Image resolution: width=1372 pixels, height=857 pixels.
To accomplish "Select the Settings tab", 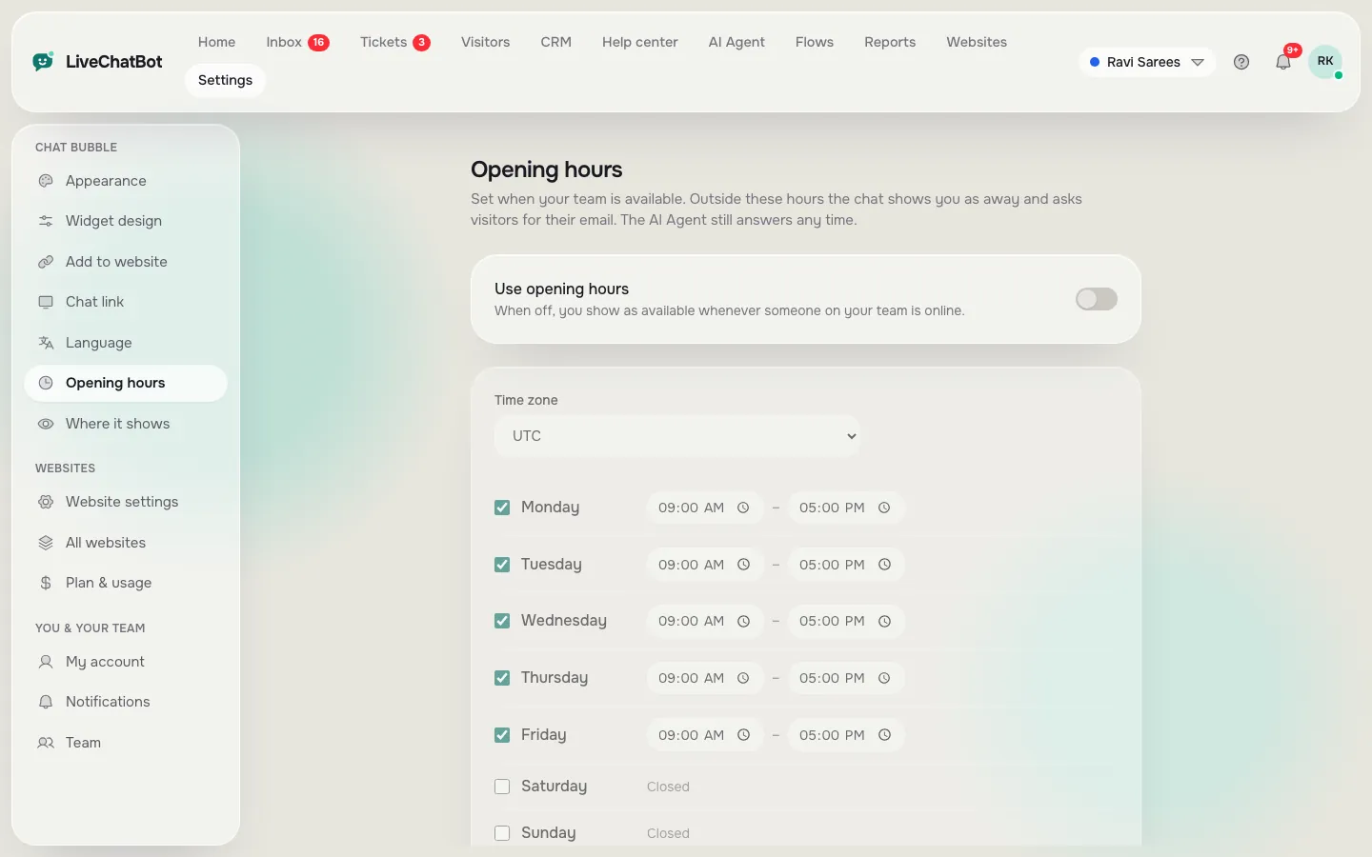I will click(225, 80).
